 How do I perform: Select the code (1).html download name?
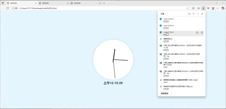point(168,32)
